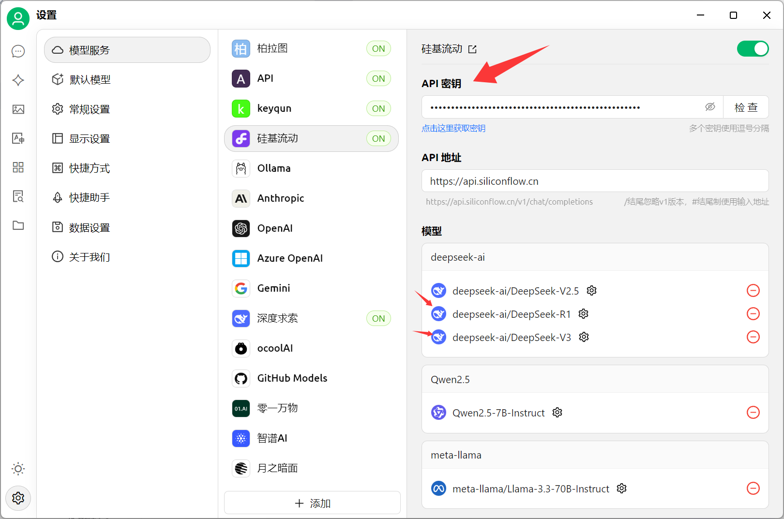The height and width of the screenshot is (519, 784).
Task: Click the deepseek-ai group header
Action: coord(595,257)
